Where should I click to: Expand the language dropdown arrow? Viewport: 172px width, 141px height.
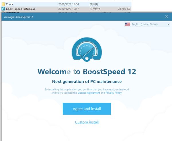point(168,24)
